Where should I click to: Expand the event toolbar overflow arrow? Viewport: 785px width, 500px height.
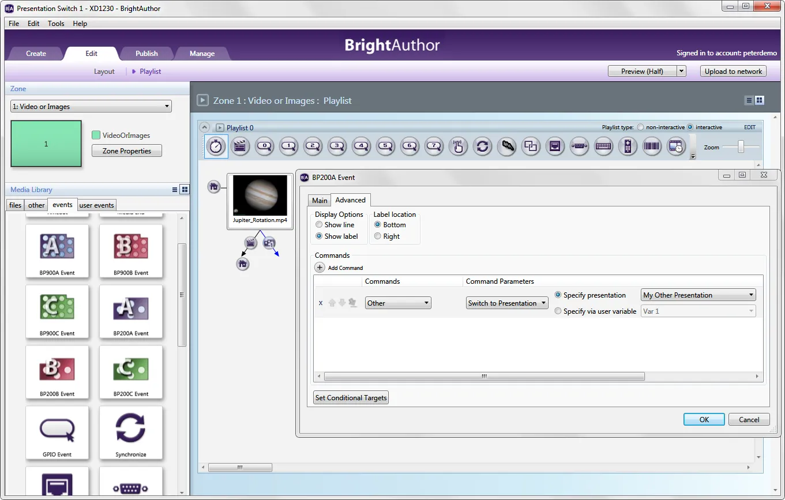[693, 156]
